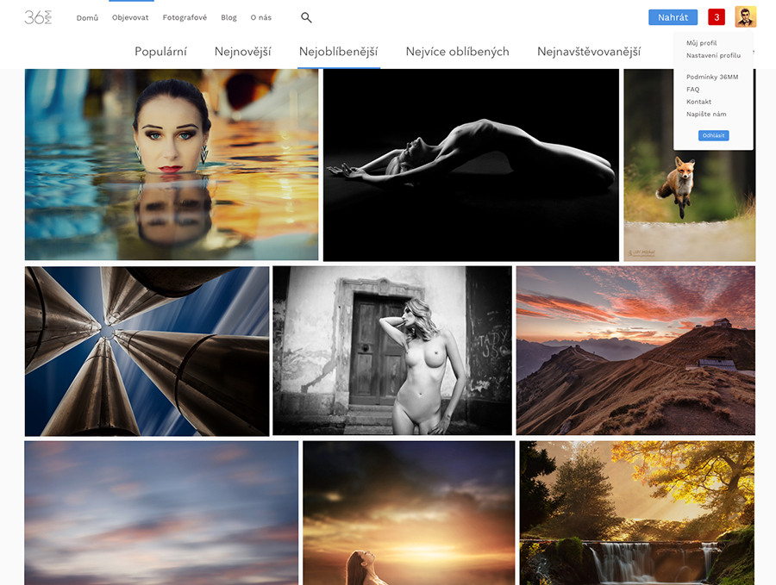Screen dimensions: 776x585
Task: Select the O nás menu item
Action: (x=260, y=17)
